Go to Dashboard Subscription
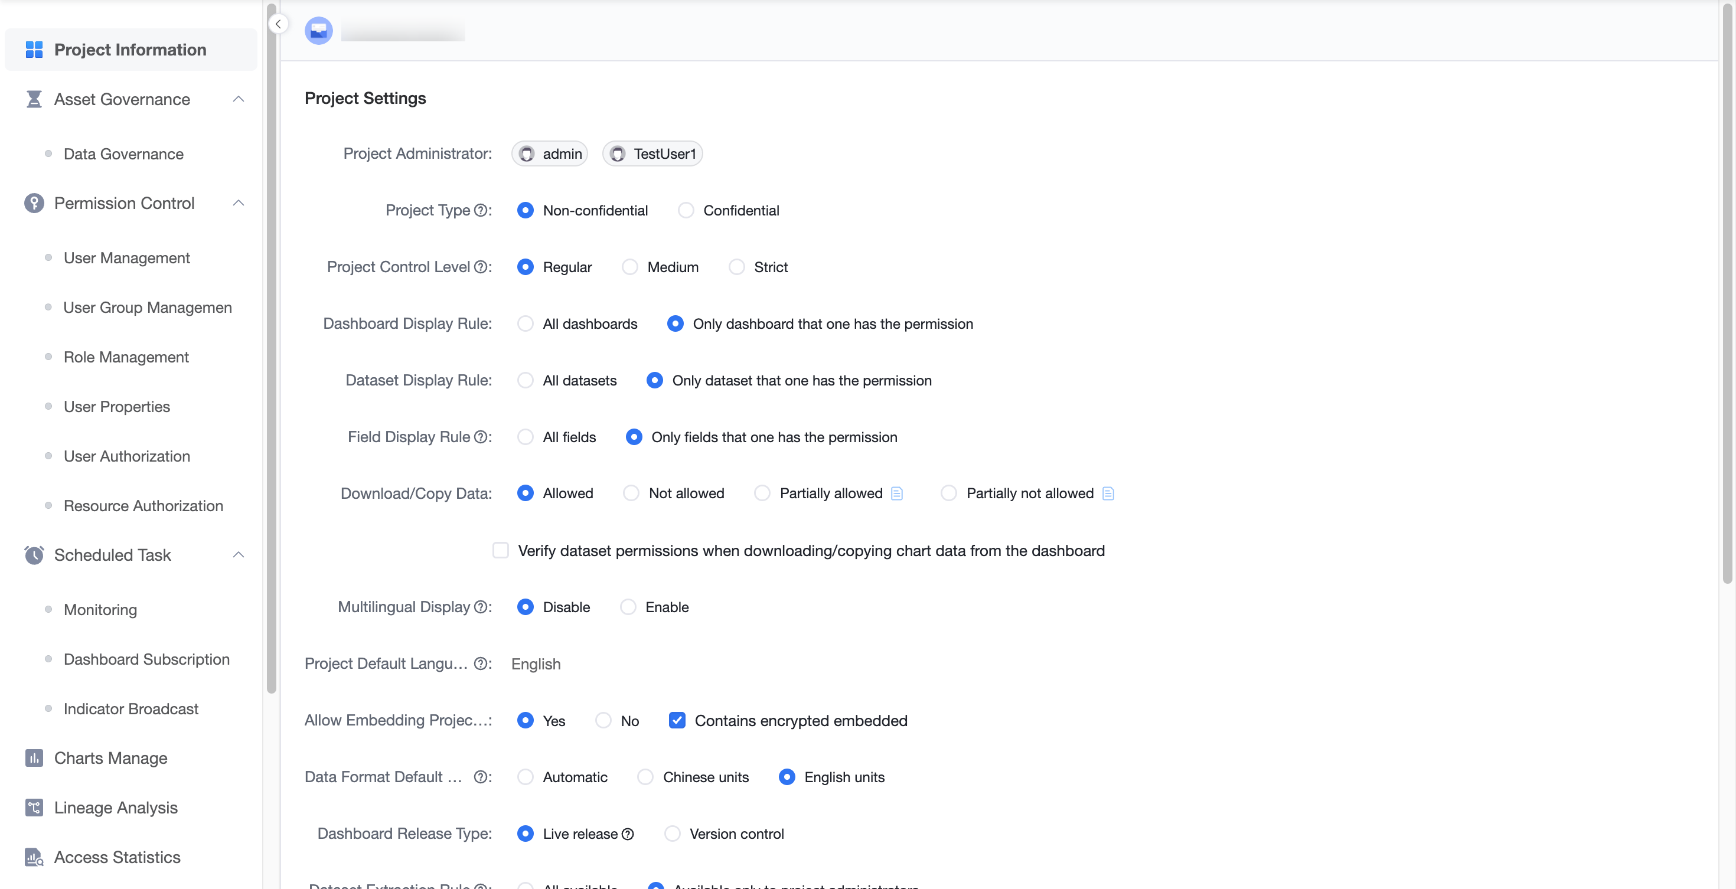The height and width of the screenshot is (889, 1736). tap(147, 659)
